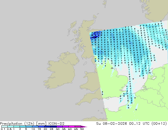Click the 15–20 mm legend swatch
Image resolution: width=168 pixels, height=130 pixels.
point(41,127)
